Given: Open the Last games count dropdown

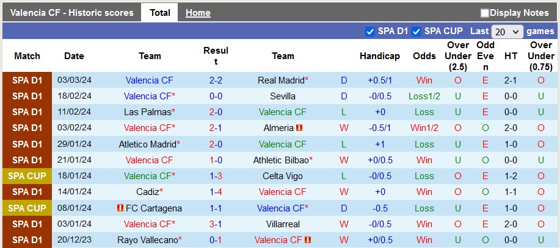Looking at the screenshot, I should pyautogui.click(x=507, y=32).
